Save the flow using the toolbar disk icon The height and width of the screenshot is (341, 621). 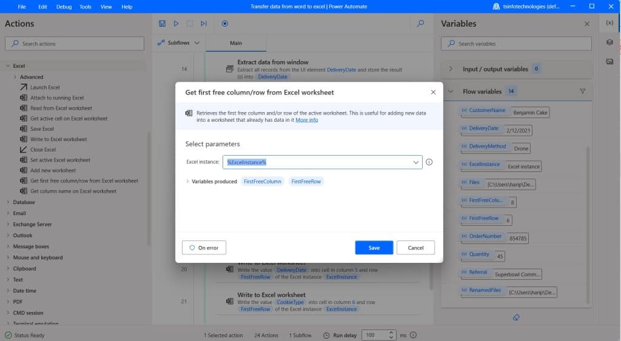[x=162, y=24]
